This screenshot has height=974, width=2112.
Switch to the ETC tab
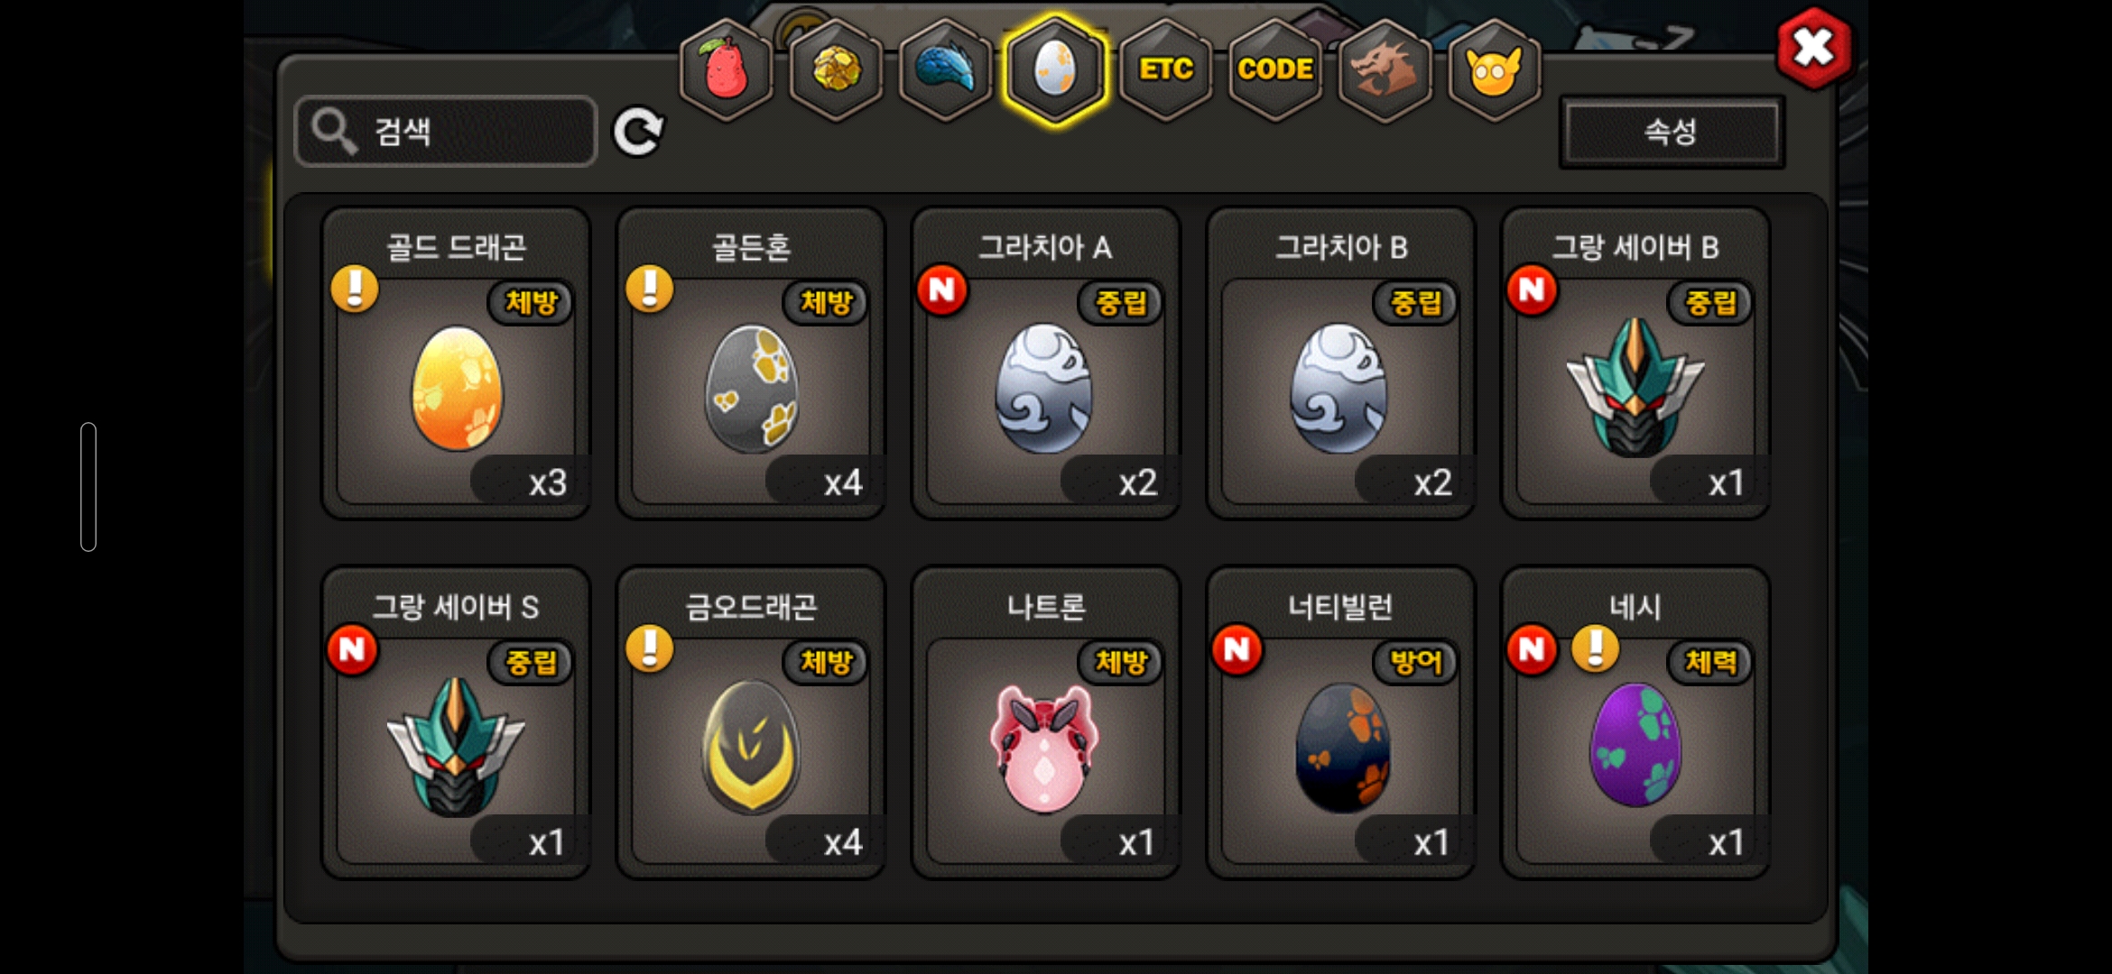click(1166, 70)
